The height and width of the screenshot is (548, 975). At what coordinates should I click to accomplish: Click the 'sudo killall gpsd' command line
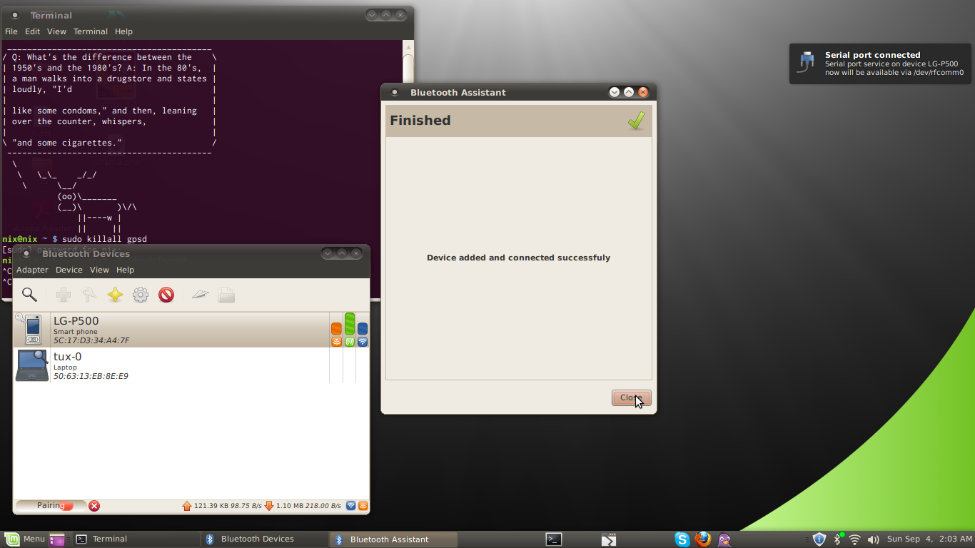[x=104, y=239]
